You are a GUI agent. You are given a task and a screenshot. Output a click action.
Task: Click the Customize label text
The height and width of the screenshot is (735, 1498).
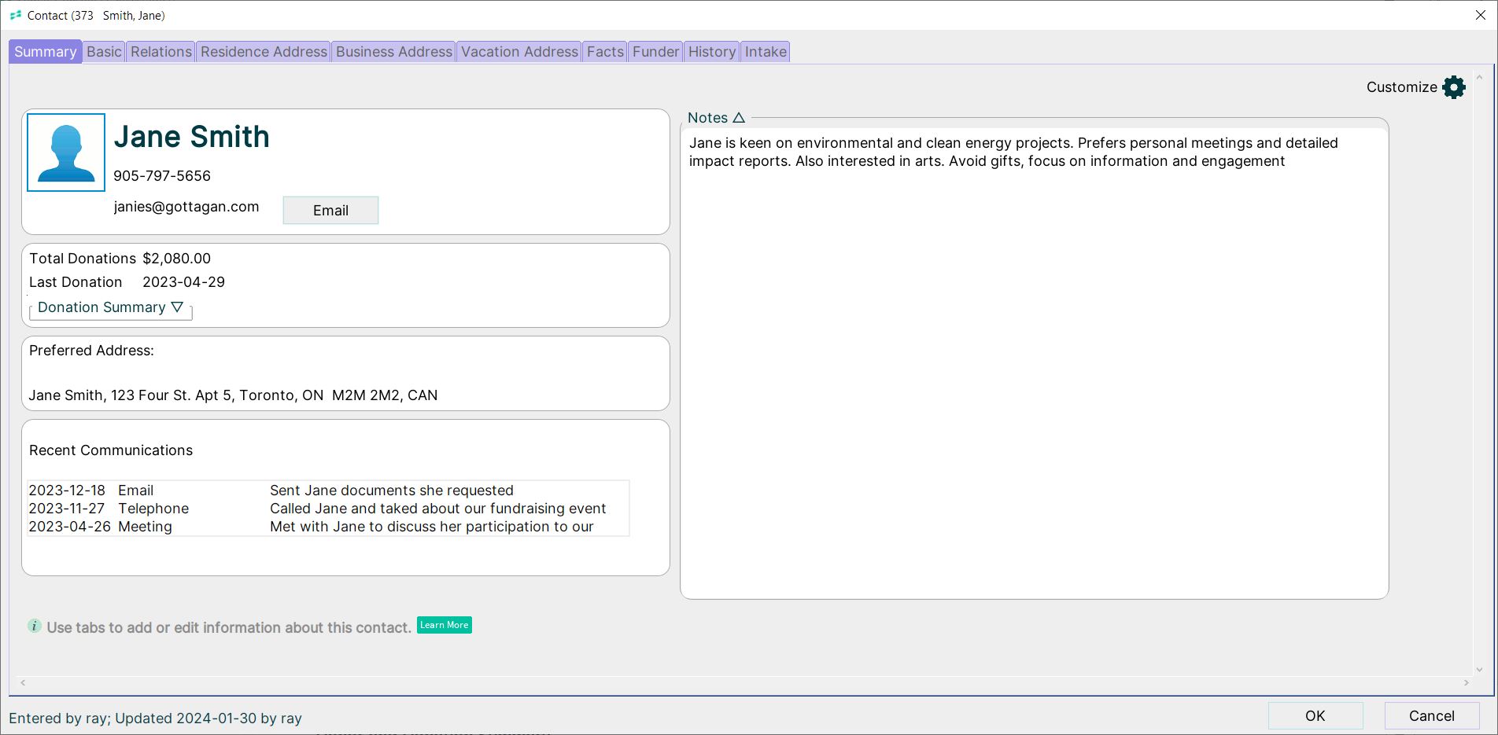[1401, 87]
